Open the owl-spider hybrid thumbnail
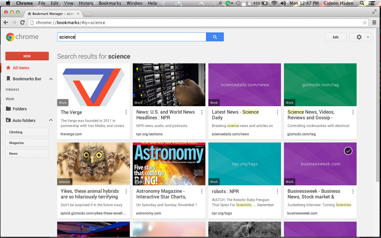This screenshot has height=238, width=381. (93, 164)
